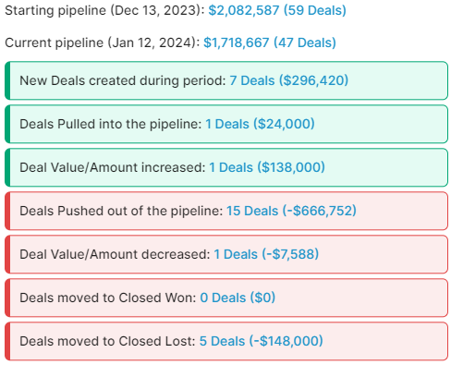
Task: Select the Deal Value/Amount increased card
Action: point(226,167)
